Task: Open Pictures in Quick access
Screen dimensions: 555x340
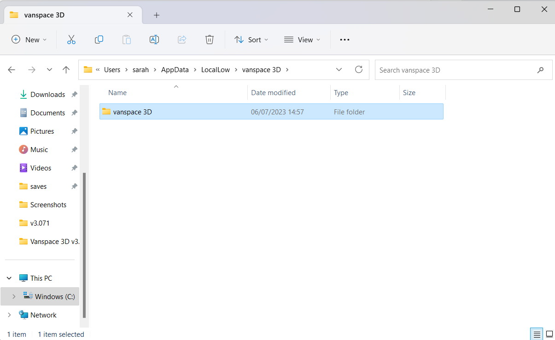Action: point(42,131)
